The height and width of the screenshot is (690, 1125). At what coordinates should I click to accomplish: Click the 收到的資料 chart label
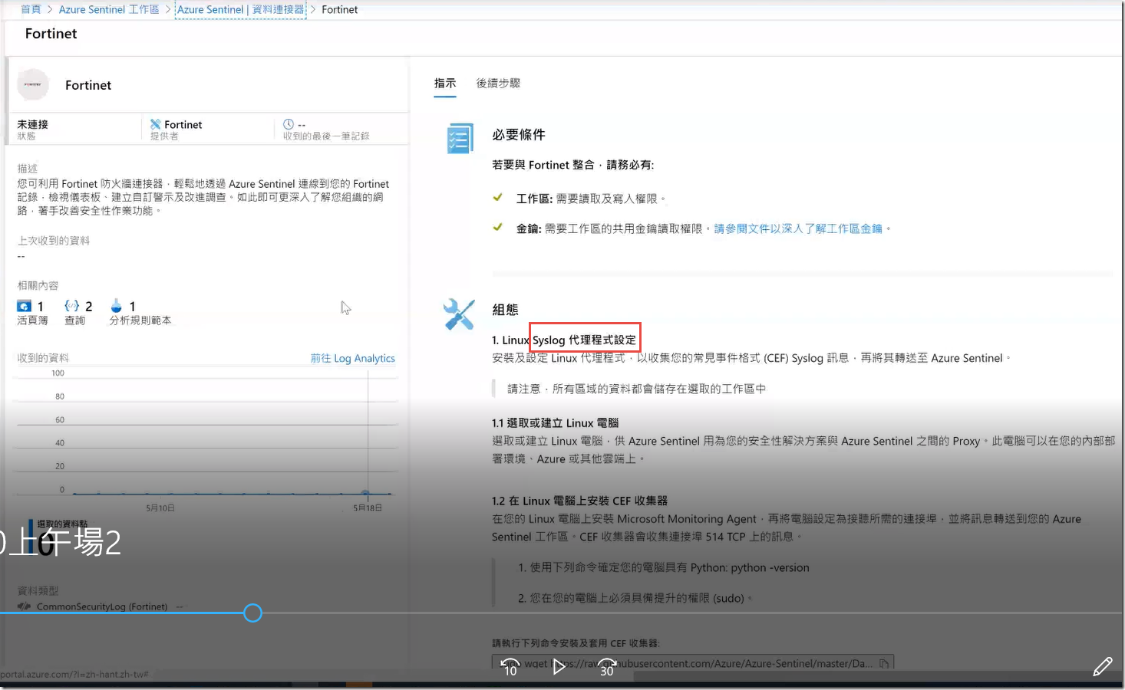point(43,358)
